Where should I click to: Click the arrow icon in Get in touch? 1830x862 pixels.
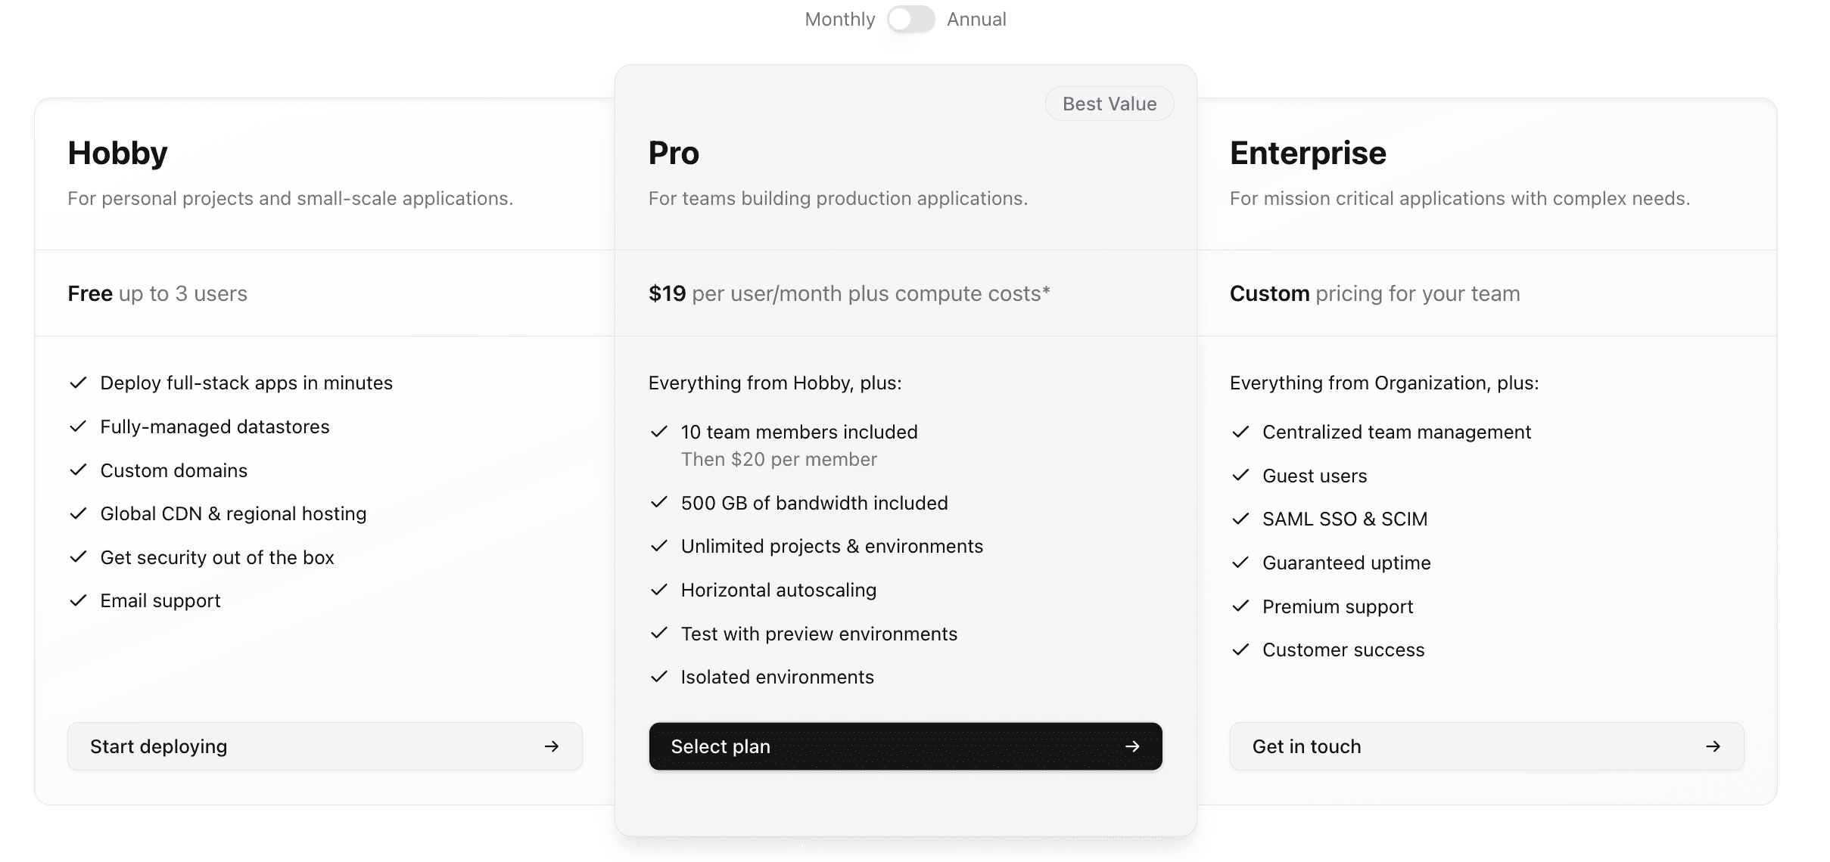pos(1713,746)
